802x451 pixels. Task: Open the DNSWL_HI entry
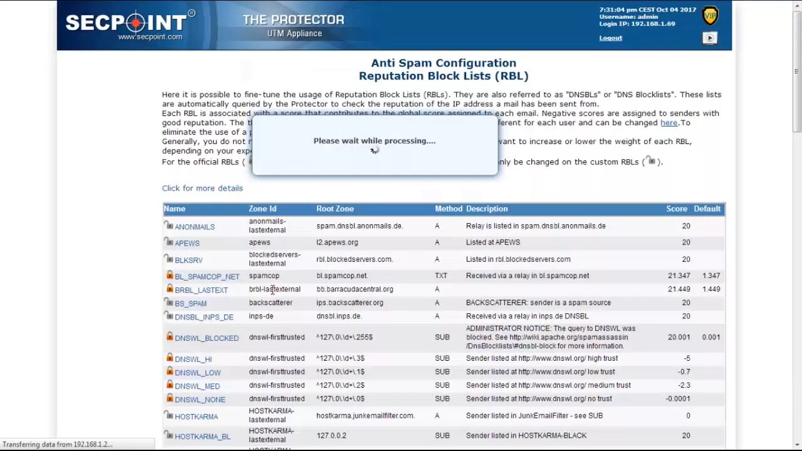pos(193,360)
